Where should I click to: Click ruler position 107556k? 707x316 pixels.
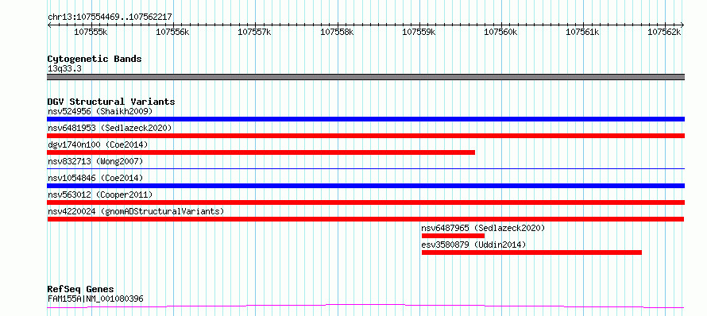(x=172, y=32)
